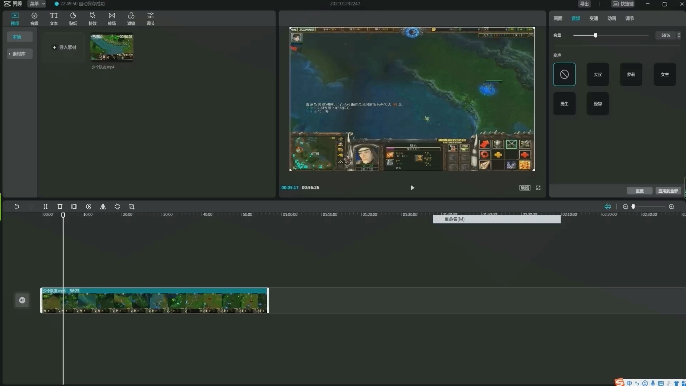686x386 pixels.
Task: Click the Sogou voice input microphone
Action: pyautogui.click(x=653, y=383)
